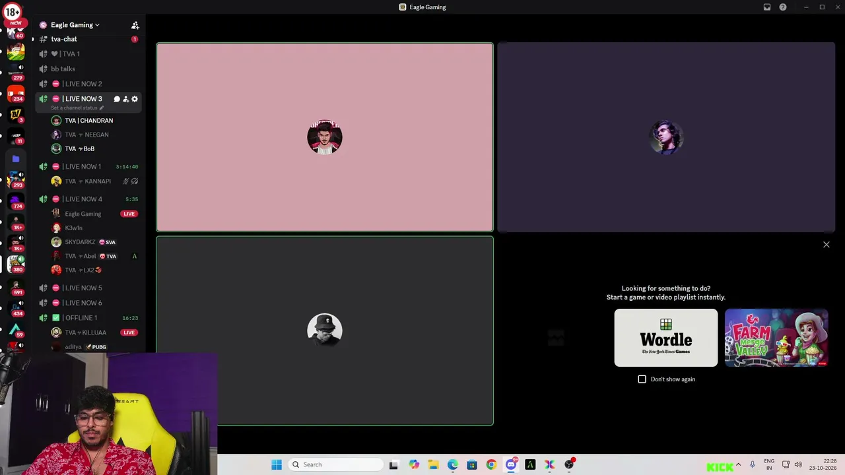Select the pink highlighted video tile
The width and height of the screenshot is (845, 475).
tap(325, 137)
